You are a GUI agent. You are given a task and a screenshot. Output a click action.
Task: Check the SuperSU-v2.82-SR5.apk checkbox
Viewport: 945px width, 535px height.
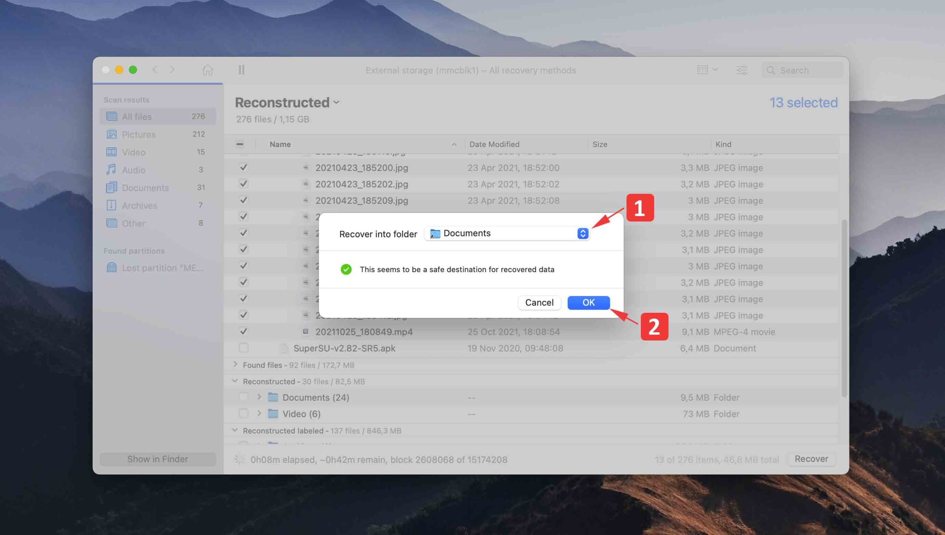pyautogui.click(x=243, y=348)
